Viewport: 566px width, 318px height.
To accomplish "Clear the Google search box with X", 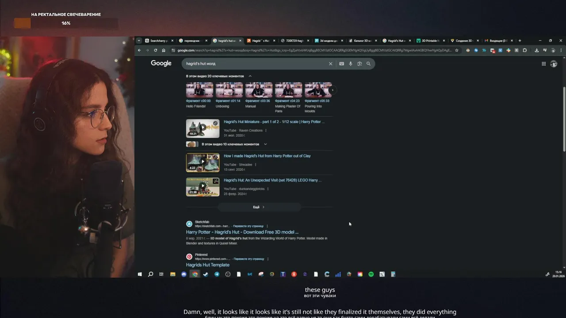I will (330, 64).
